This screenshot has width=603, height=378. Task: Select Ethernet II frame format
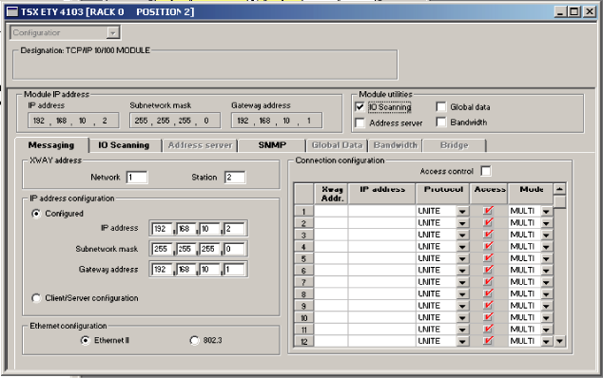pos(85,340)
